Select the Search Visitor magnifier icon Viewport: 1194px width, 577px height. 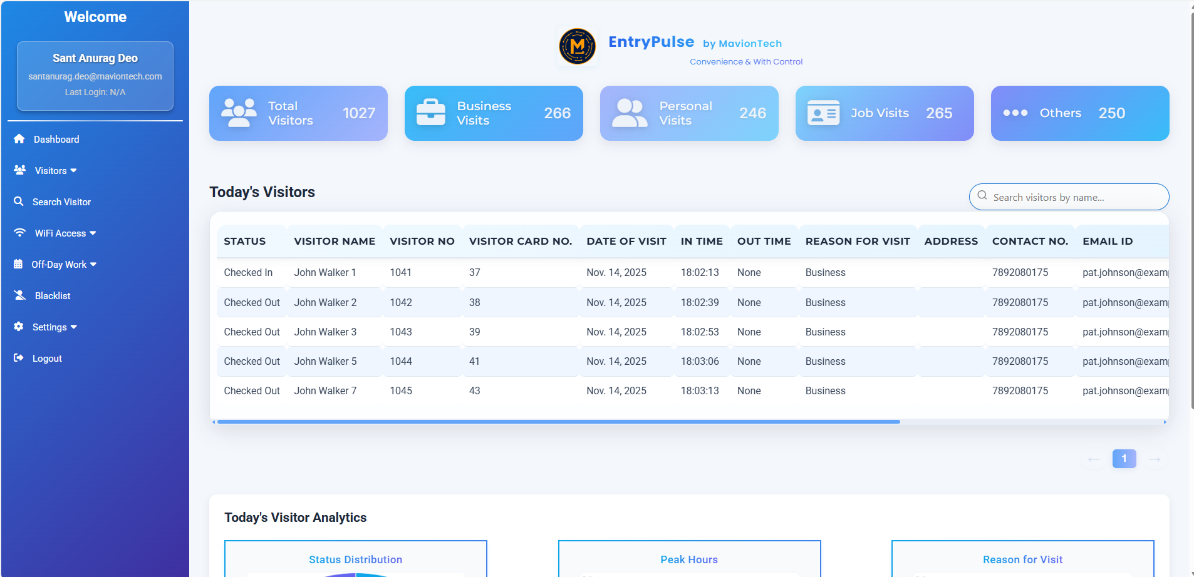pyautogui.click(x=19, y=202)
